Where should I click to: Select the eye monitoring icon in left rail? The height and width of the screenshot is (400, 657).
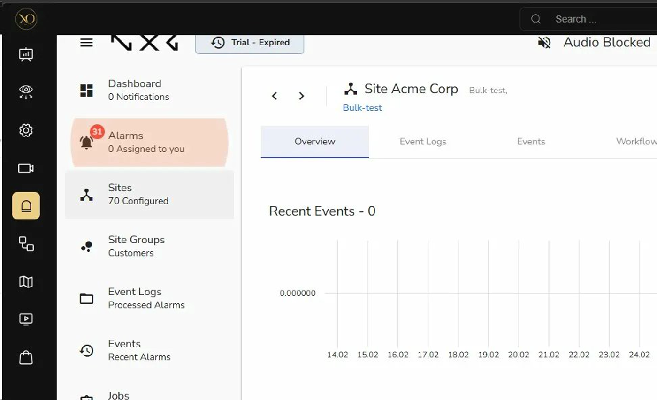[x=26, y=91]
